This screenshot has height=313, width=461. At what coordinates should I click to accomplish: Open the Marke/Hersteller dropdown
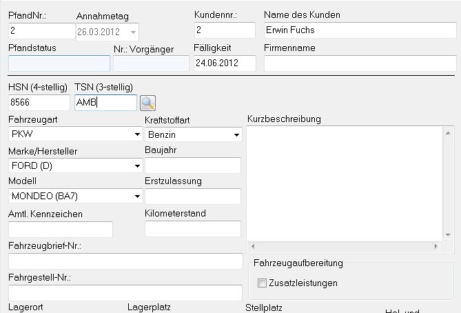[x=137, y=165]
